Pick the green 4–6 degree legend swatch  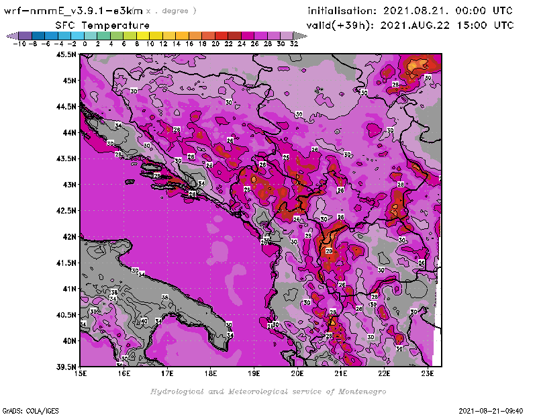(116, 36)
